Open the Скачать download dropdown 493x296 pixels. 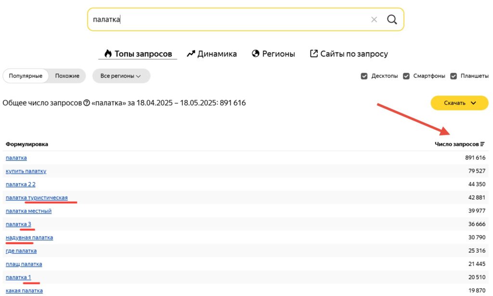459,103
